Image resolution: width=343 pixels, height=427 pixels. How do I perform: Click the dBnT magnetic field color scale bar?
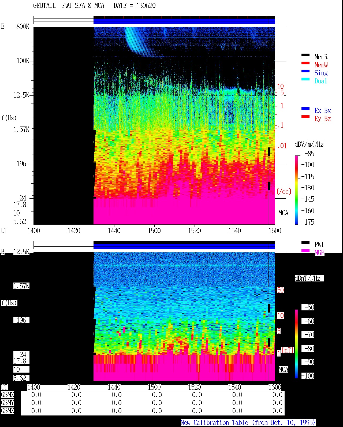[x=296, y=344]
